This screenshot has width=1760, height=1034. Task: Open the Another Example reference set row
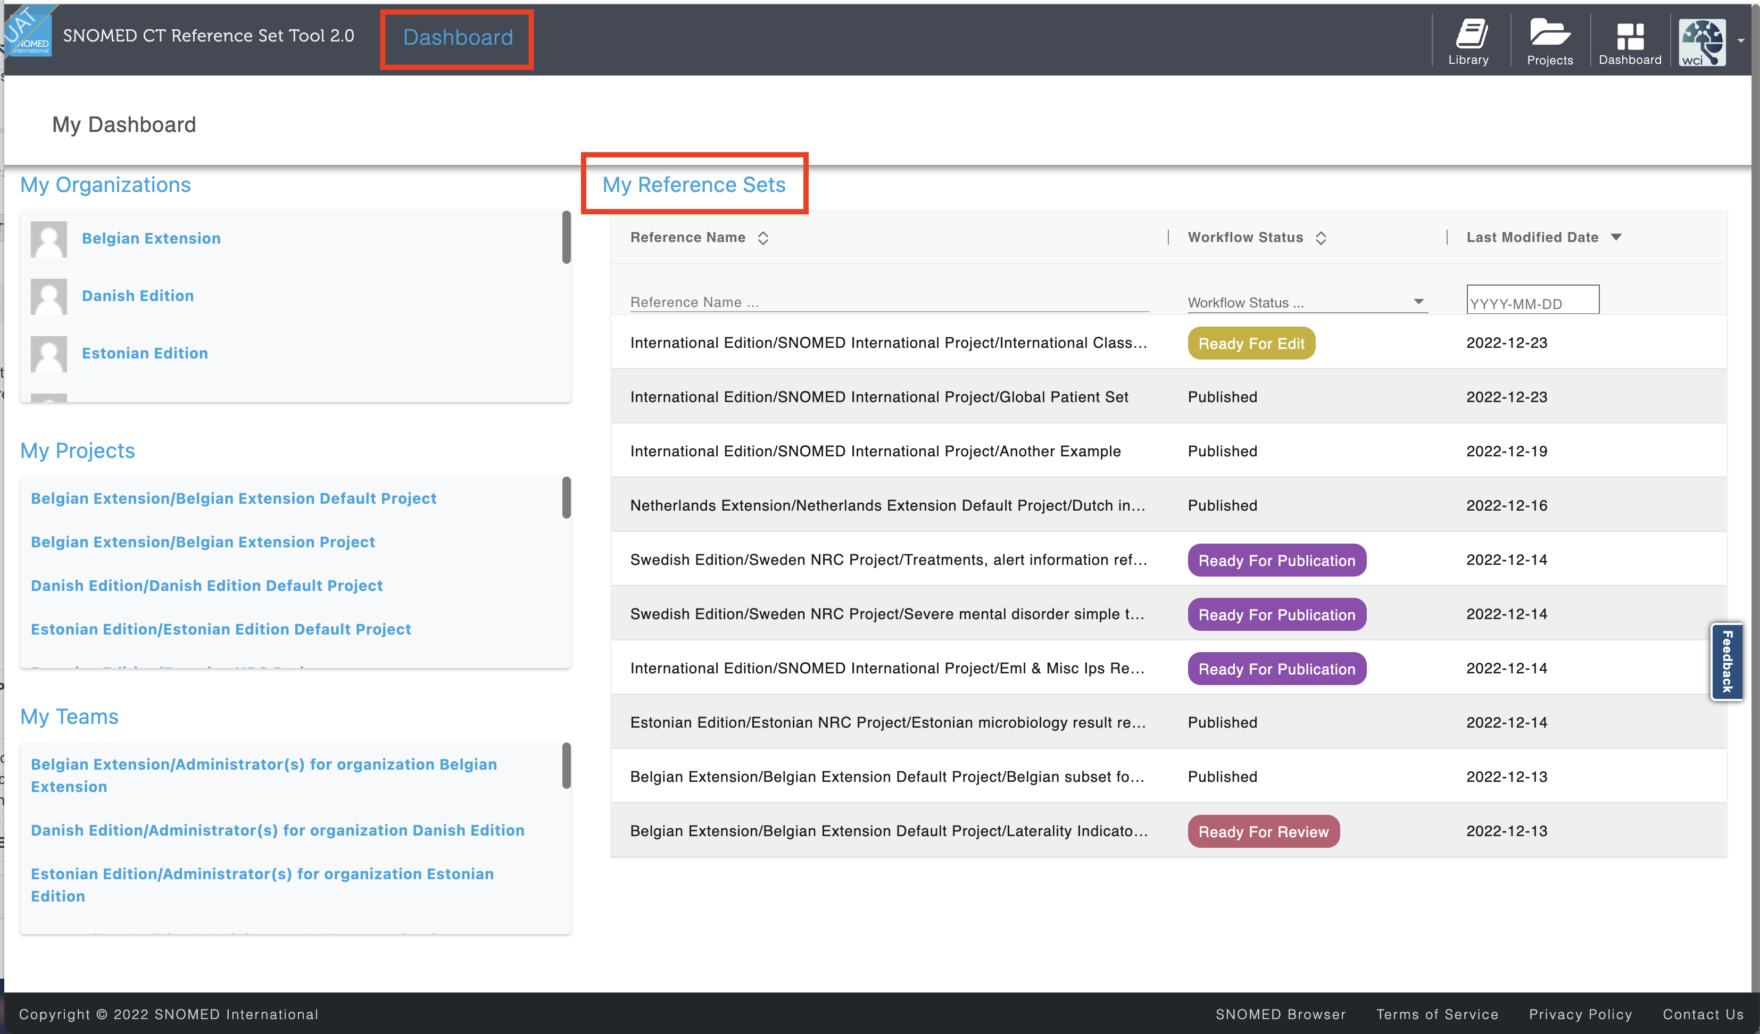tap(876, 451)
